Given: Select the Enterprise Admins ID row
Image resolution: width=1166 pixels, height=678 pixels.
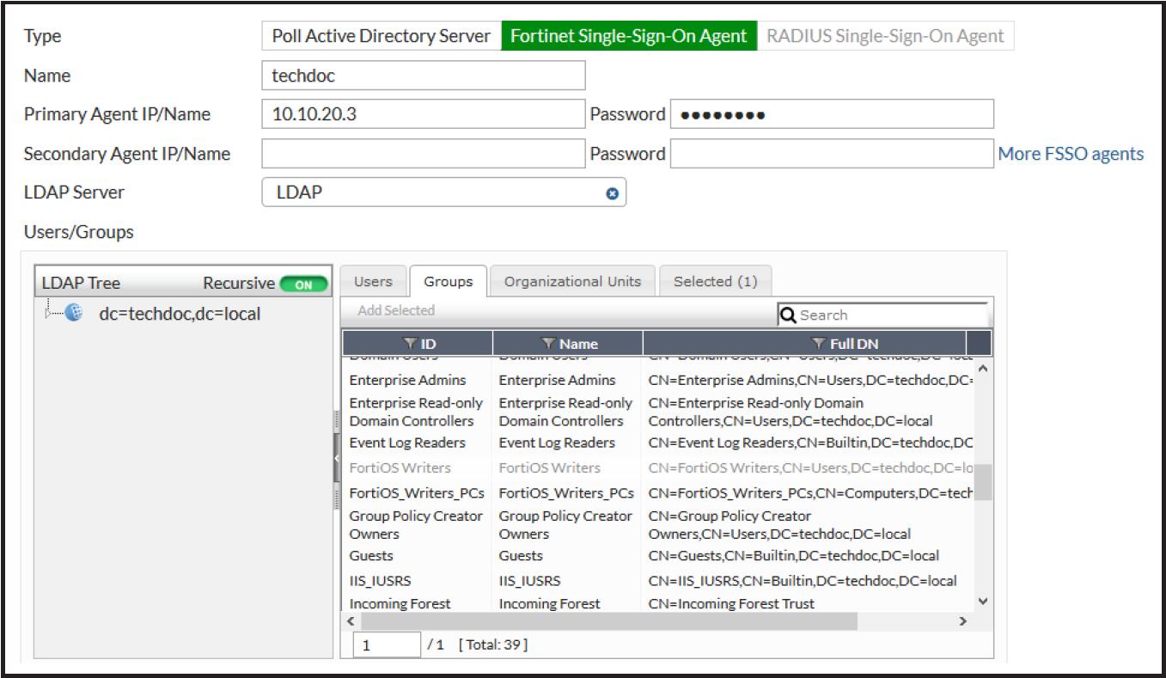Looking at the screenshot, I should pos(408,380).
